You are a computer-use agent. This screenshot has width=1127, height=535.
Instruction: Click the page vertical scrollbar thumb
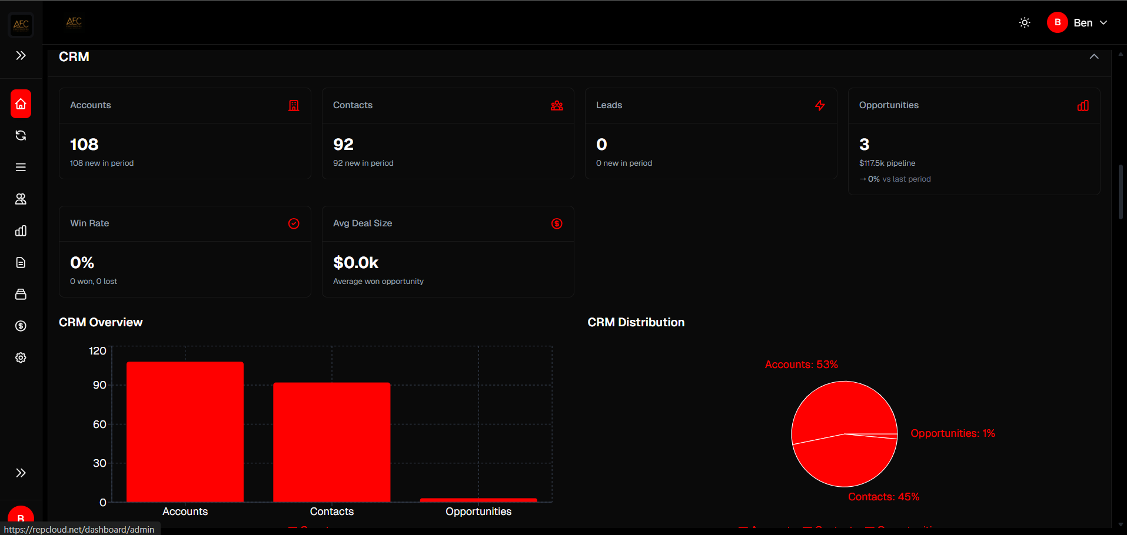(1121, 192)
